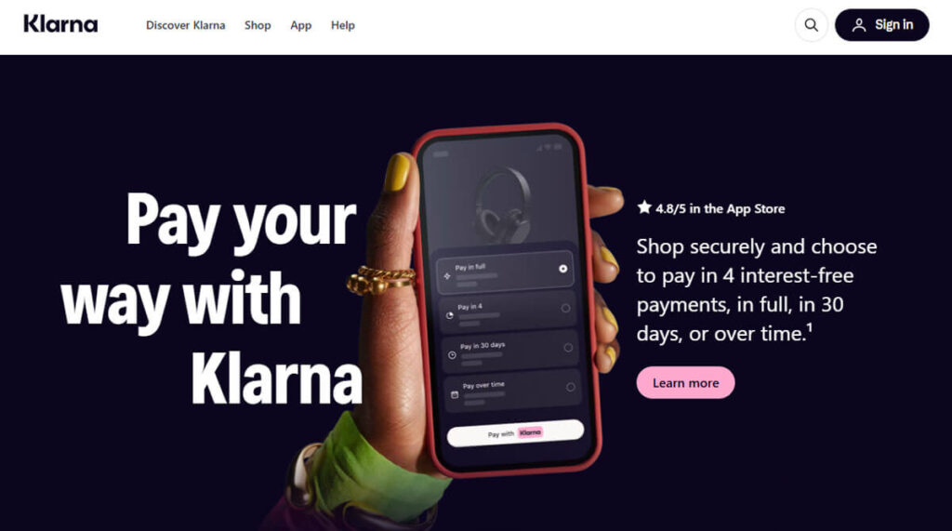Select the Pay over time radio button

click(570, 387)
